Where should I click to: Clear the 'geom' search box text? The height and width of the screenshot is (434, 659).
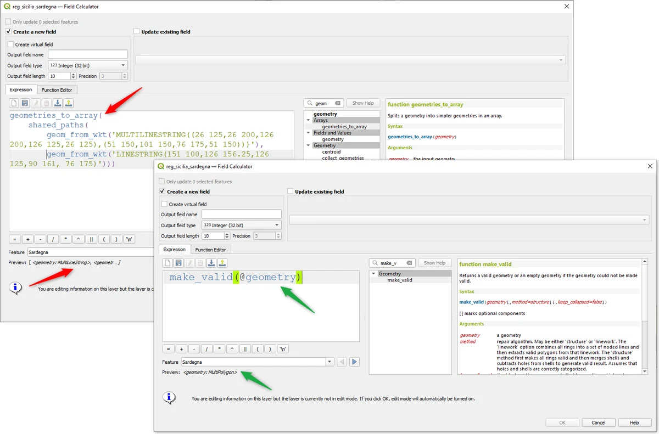338,103
